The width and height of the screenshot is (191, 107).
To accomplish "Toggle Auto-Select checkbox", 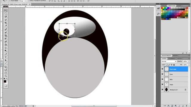I will click(x=10, y=1).
